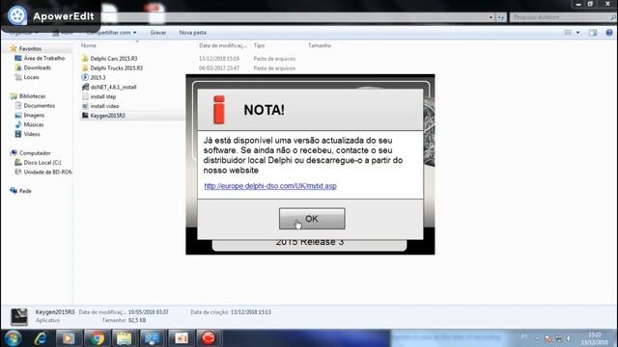The image size is (618, 347).
Task: Launch Internet Explorer from the taskbar
Action: [x=41, y=338]
